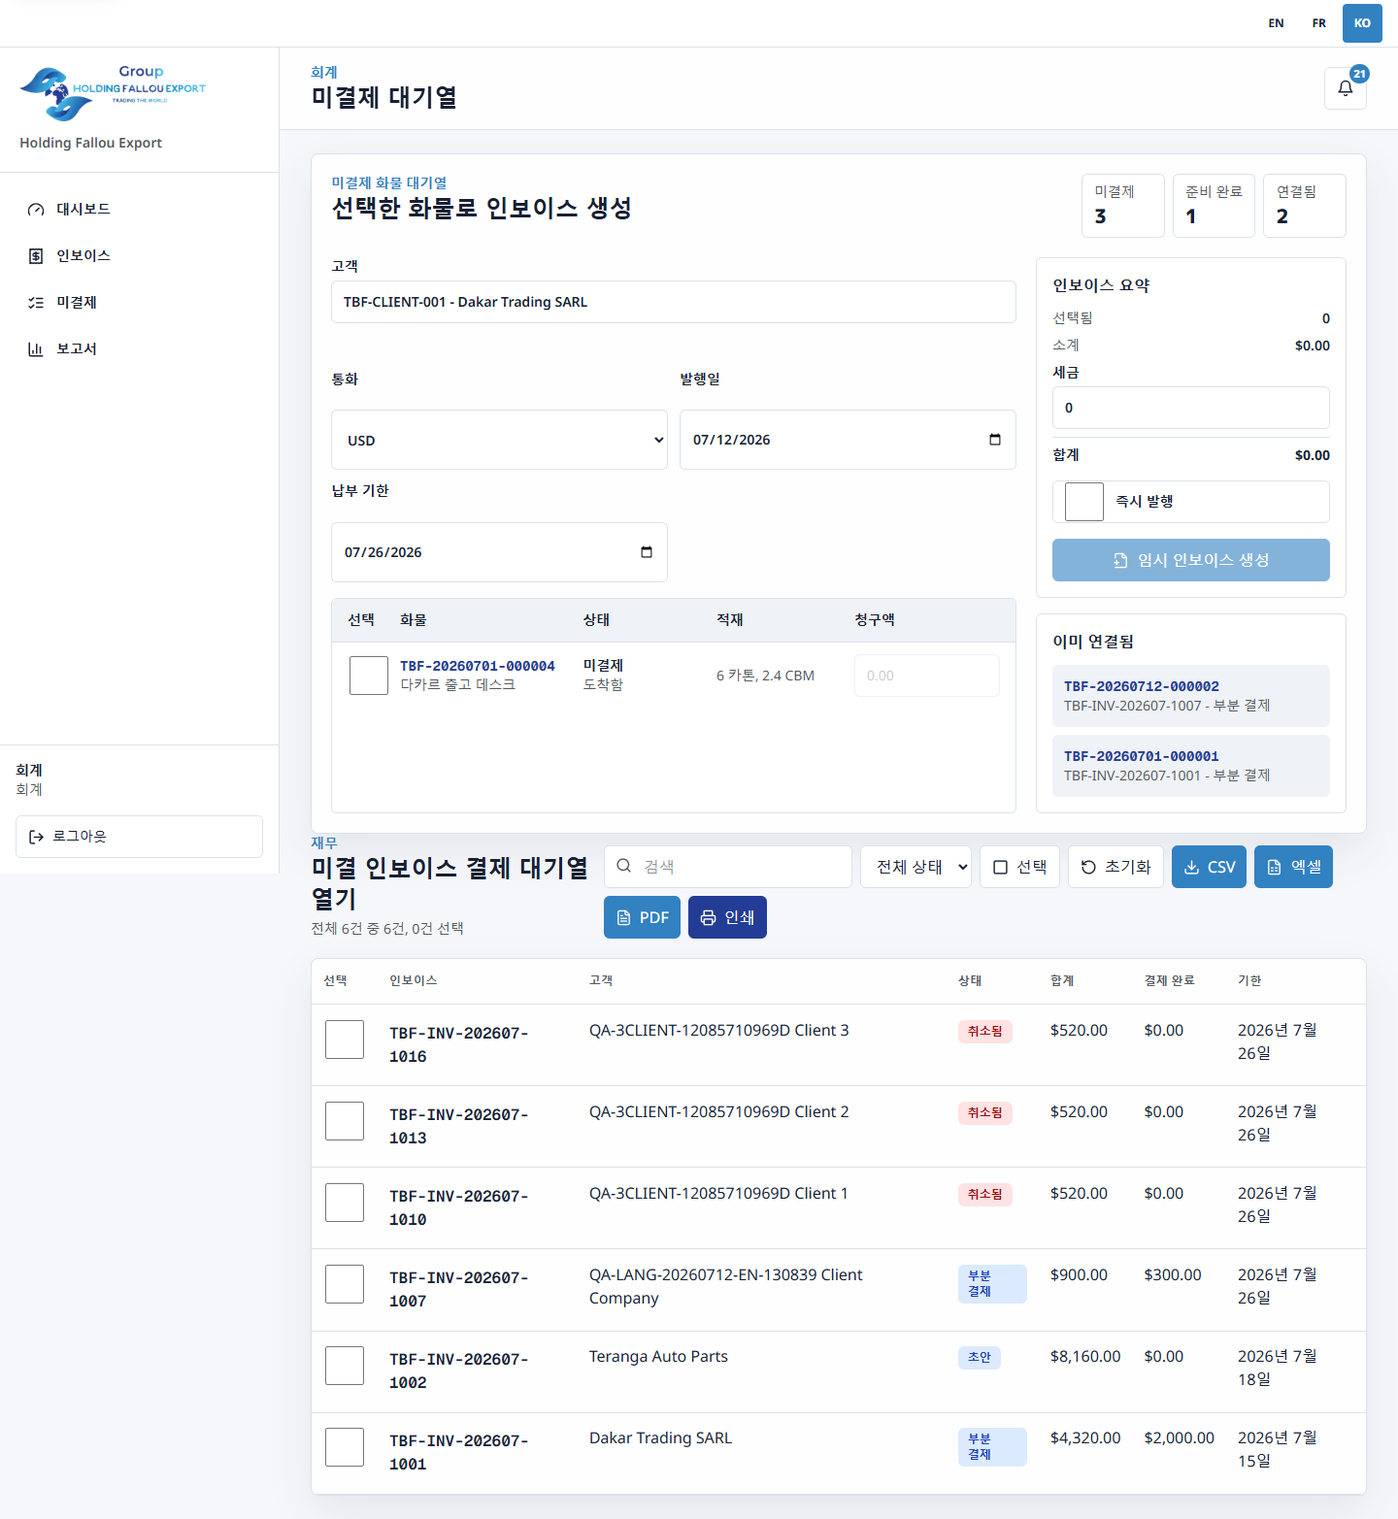Viewport: 1398px width, 1519px height.
Task: Click the document icon on 임시 인보이스 생성
Action: pos(1120,560)
